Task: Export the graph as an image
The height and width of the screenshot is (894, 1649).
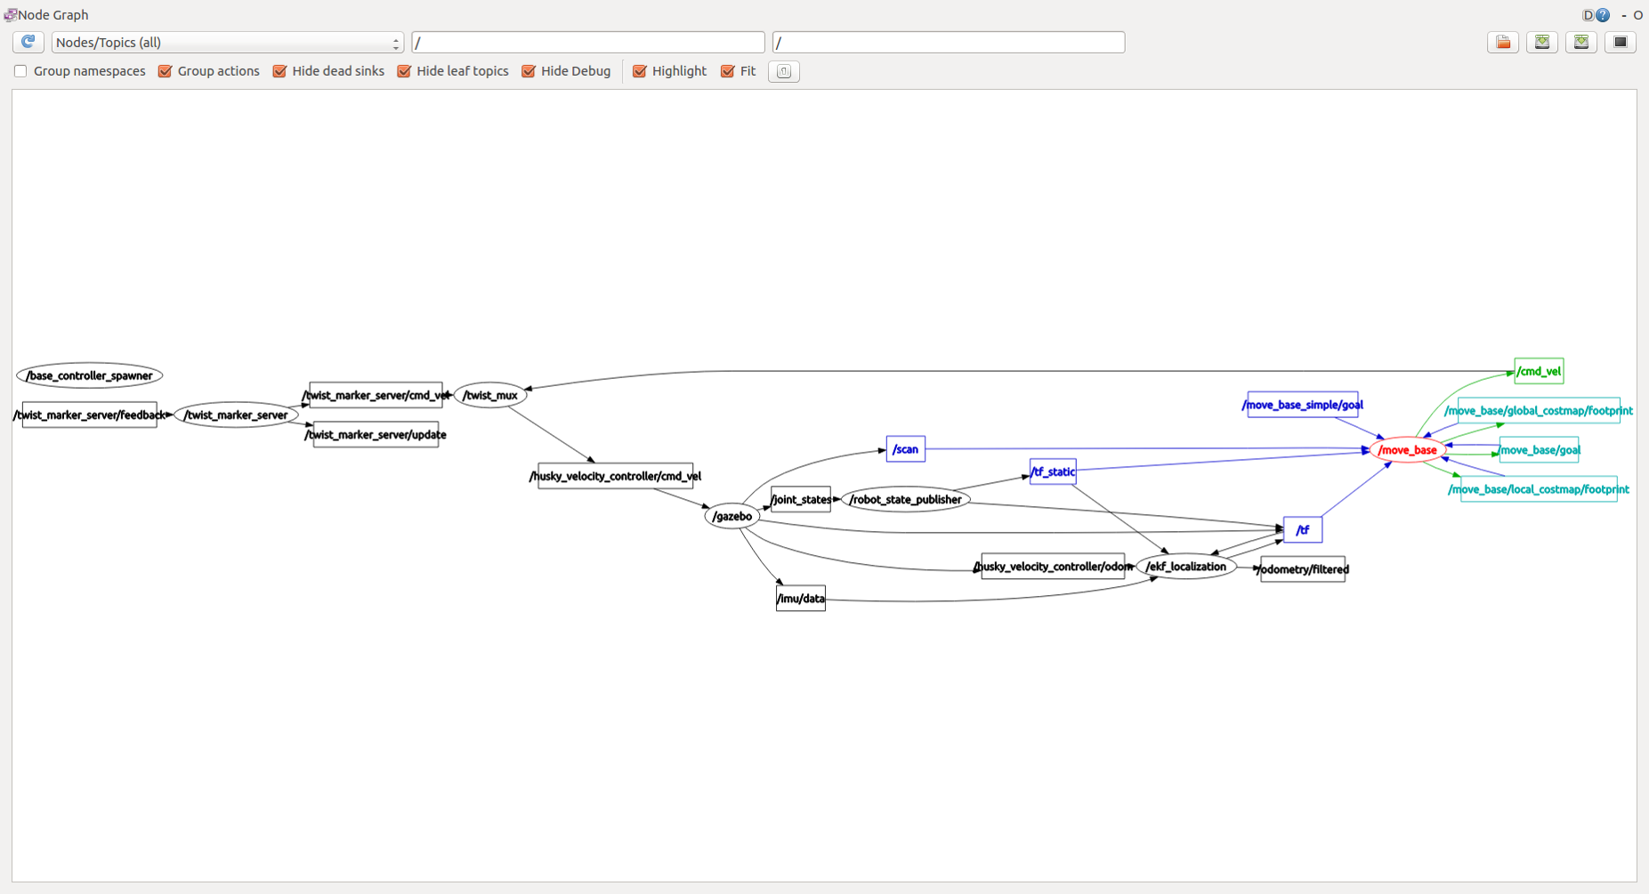Action: coord(1581,42)
